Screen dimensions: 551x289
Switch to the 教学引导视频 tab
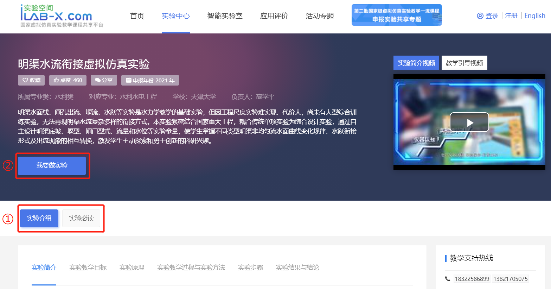tap(464, 63)
